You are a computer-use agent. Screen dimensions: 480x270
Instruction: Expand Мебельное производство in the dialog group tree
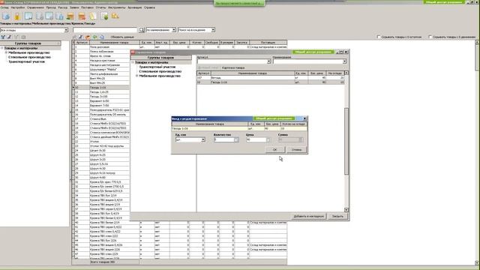click(136, 76)
